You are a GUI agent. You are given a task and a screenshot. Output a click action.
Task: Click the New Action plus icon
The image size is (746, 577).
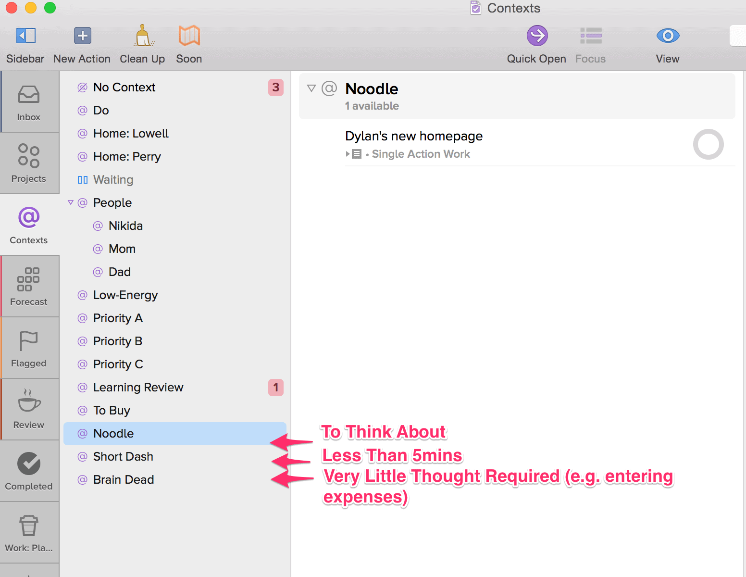[82, 36]
